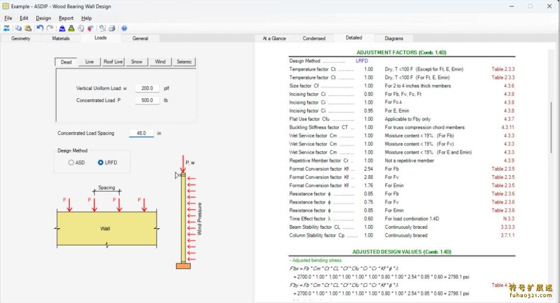Switch to the Geometry tab
Viewport: 560px width, 303px height.
[21, 38]
